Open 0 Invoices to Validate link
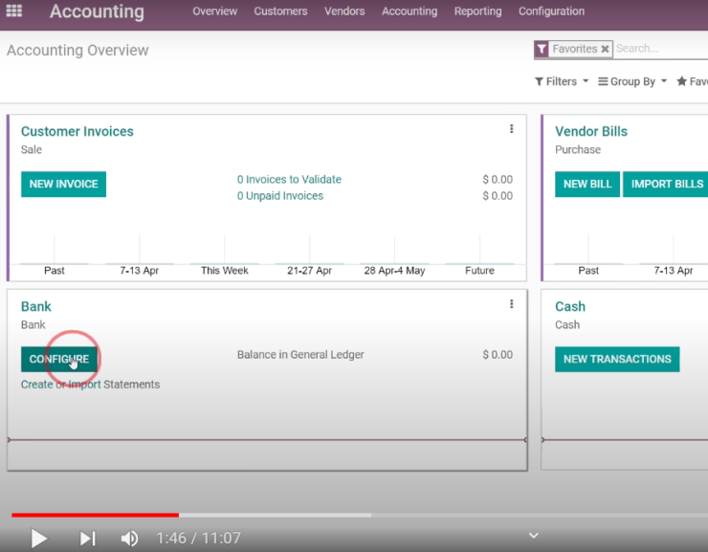Image resolution: width=708 pixels, height=552 pixels. point(290,180)
